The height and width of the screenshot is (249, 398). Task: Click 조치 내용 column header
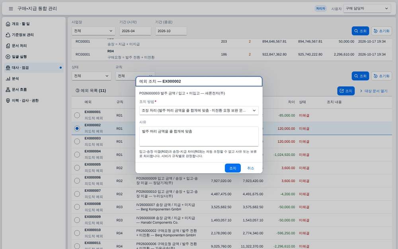coord(334,102)
